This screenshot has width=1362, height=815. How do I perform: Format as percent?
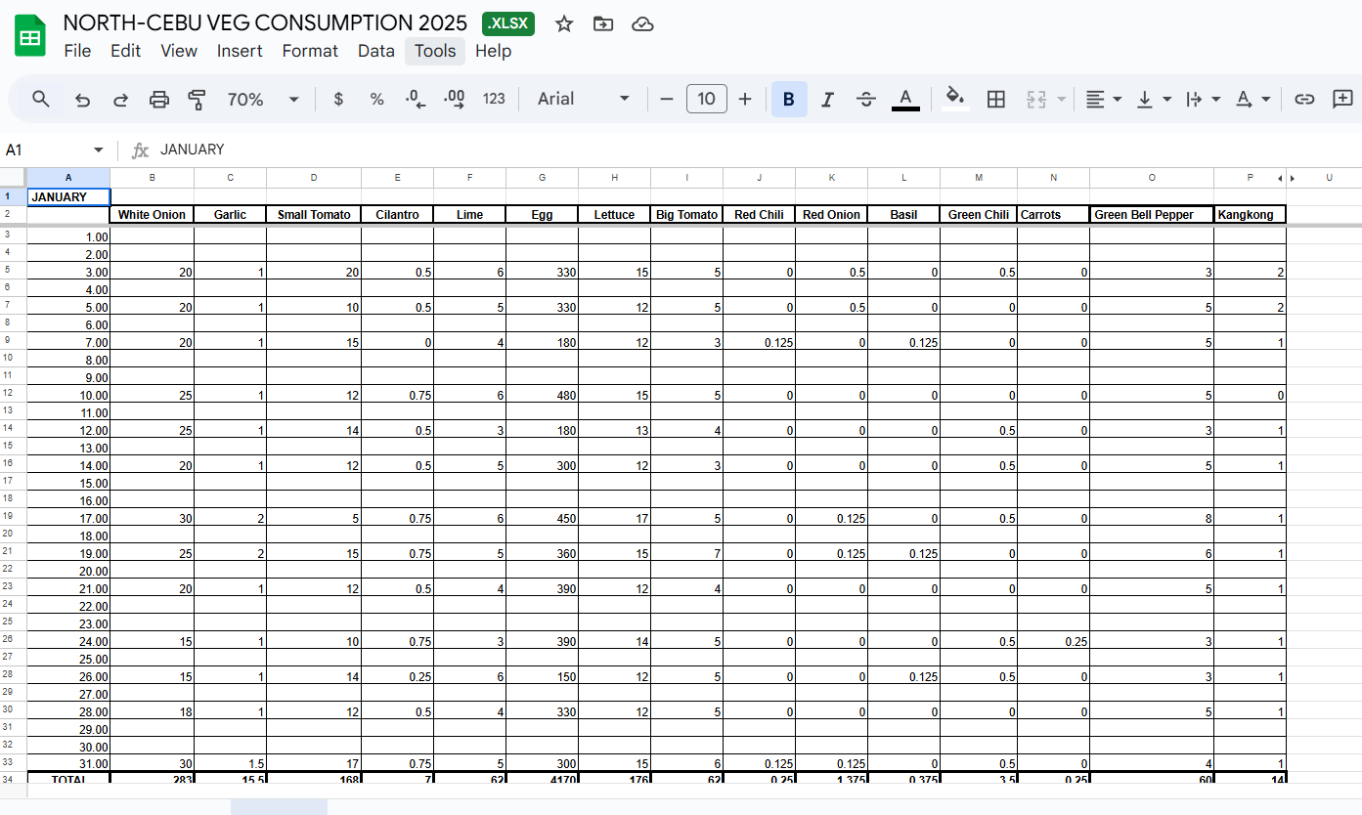click(x=376, y=99)
